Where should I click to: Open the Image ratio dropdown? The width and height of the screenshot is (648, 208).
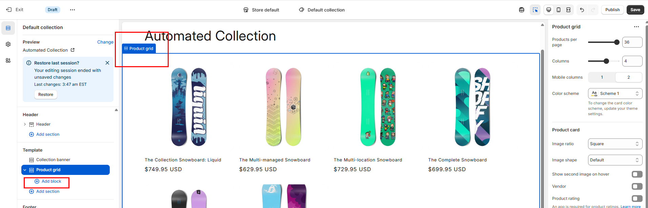(615, 144)
